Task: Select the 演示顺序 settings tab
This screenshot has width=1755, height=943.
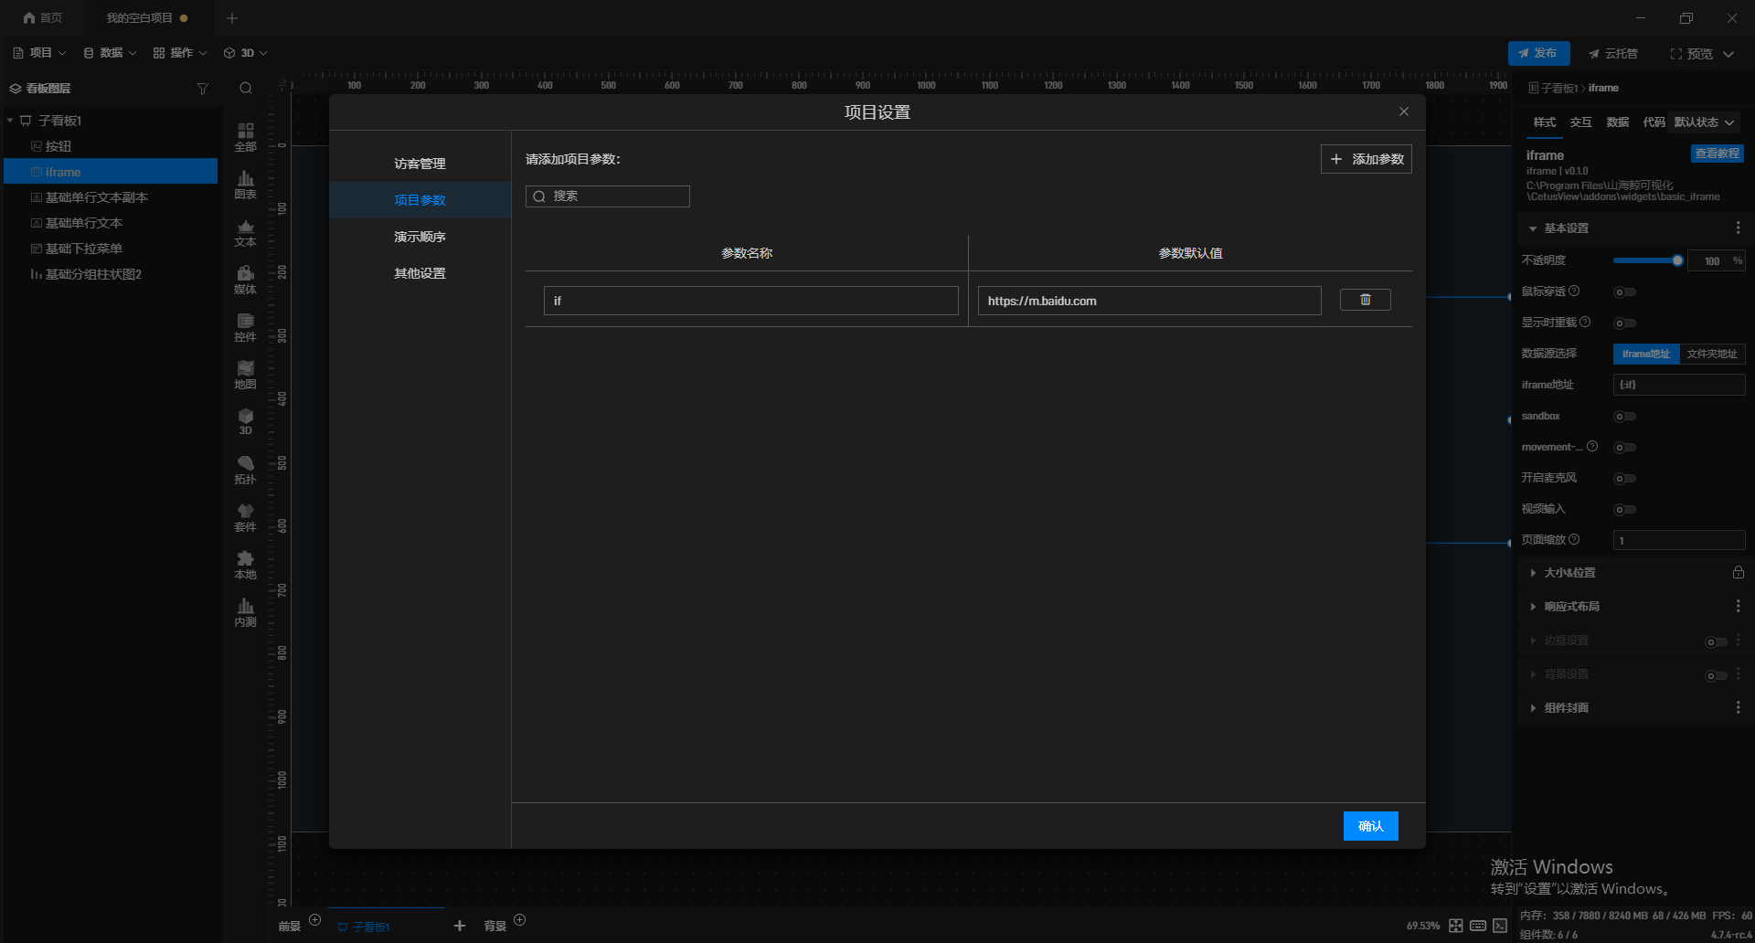Action: coord(420,237)
